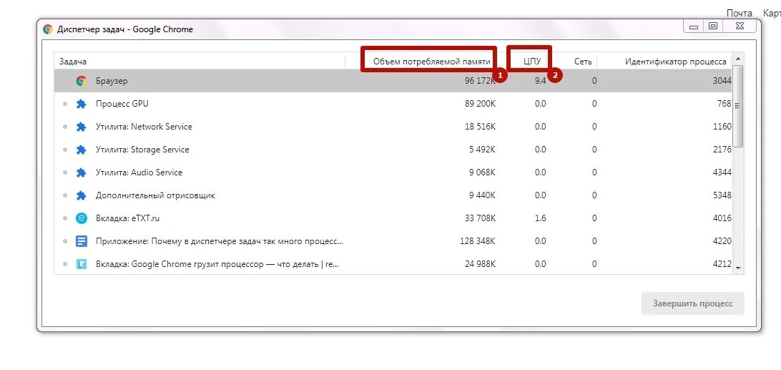Click the puzzle icon of Audio Service utility

(82, 172)
